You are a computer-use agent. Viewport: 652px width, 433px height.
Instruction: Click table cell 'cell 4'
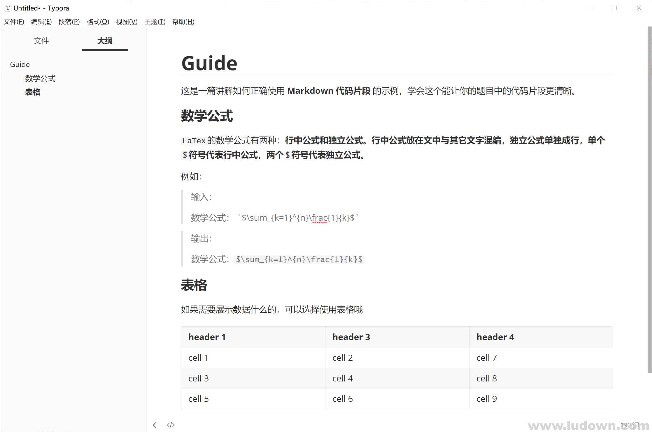point(397,378)
